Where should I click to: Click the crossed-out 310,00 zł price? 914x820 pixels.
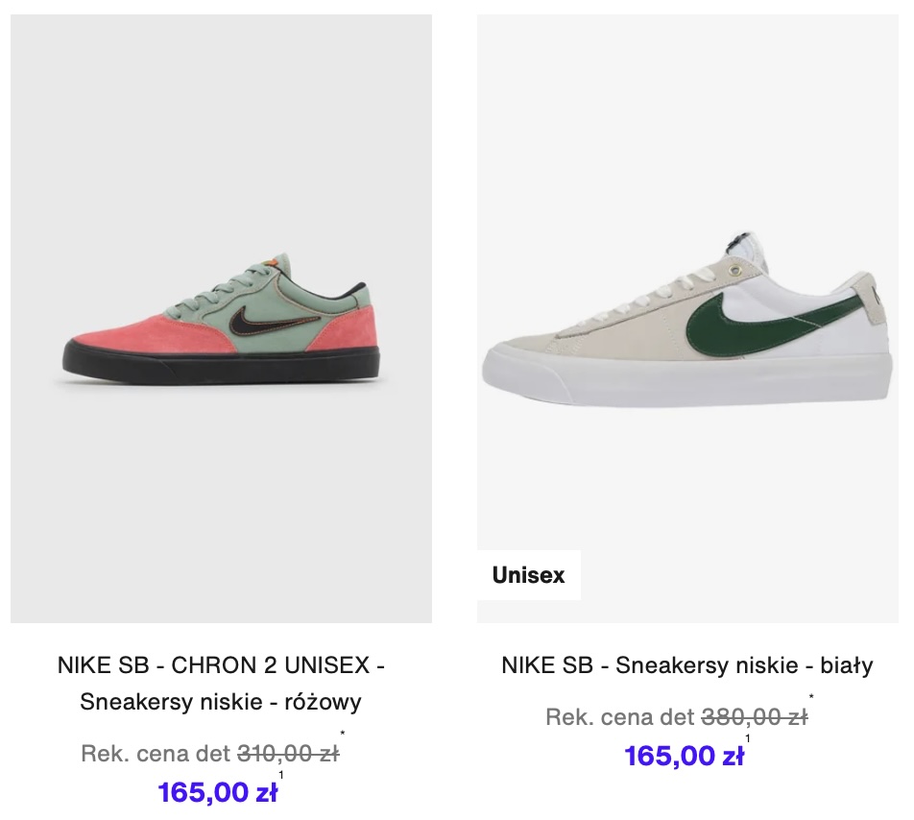(288, 754)
